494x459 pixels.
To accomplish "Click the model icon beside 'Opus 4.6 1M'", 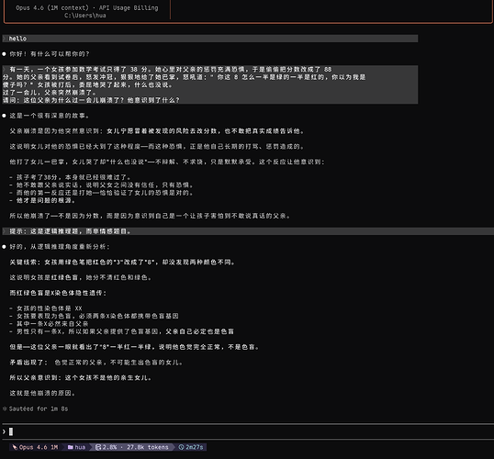I will (x=15, y=447).
